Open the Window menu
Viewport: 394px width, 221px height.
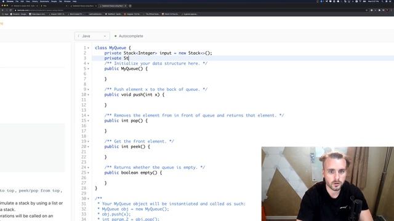click(x=67, y=1)
